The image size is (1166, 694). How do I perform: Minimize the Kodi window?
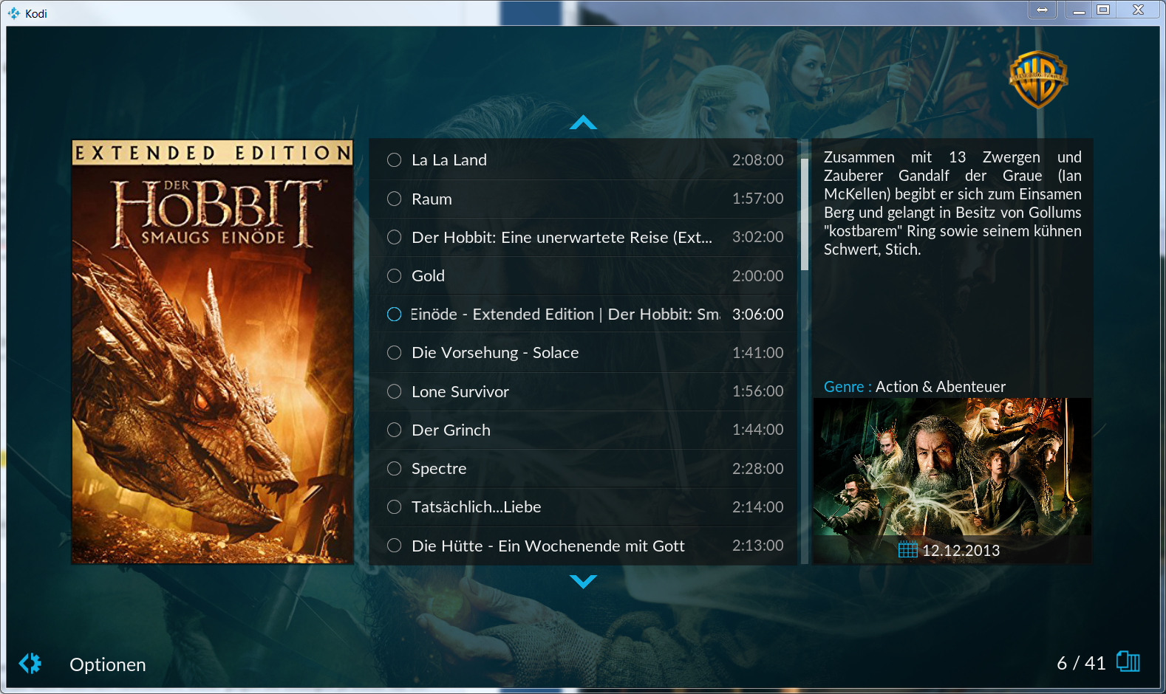point(1079,10)
